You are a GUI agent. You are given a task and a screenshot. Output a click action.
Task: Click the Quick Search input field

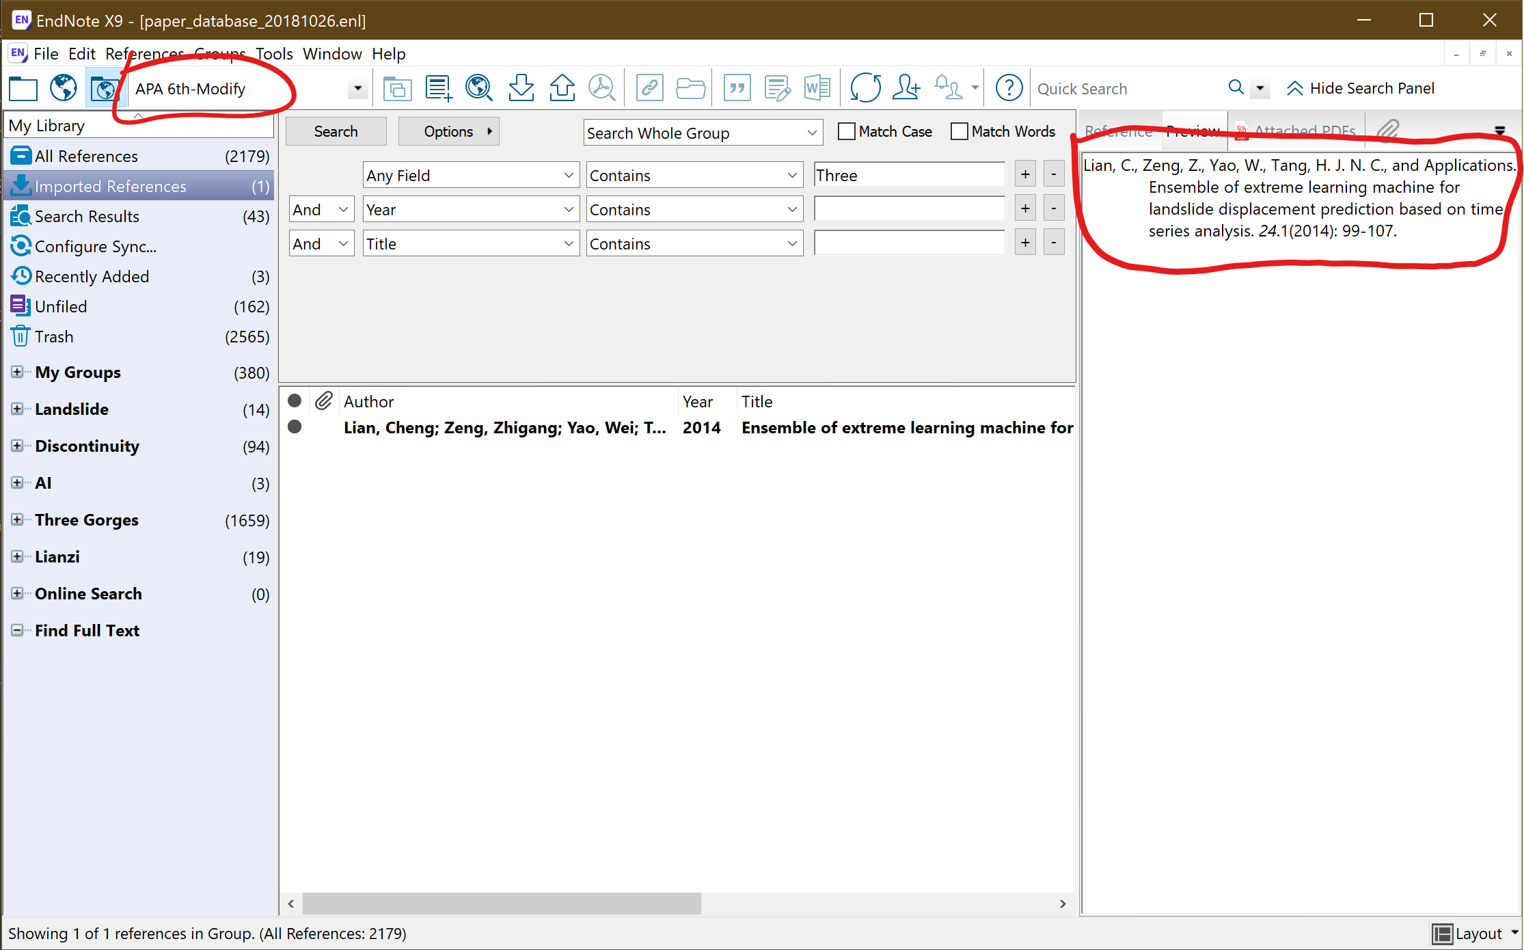tap(1129, 89)
